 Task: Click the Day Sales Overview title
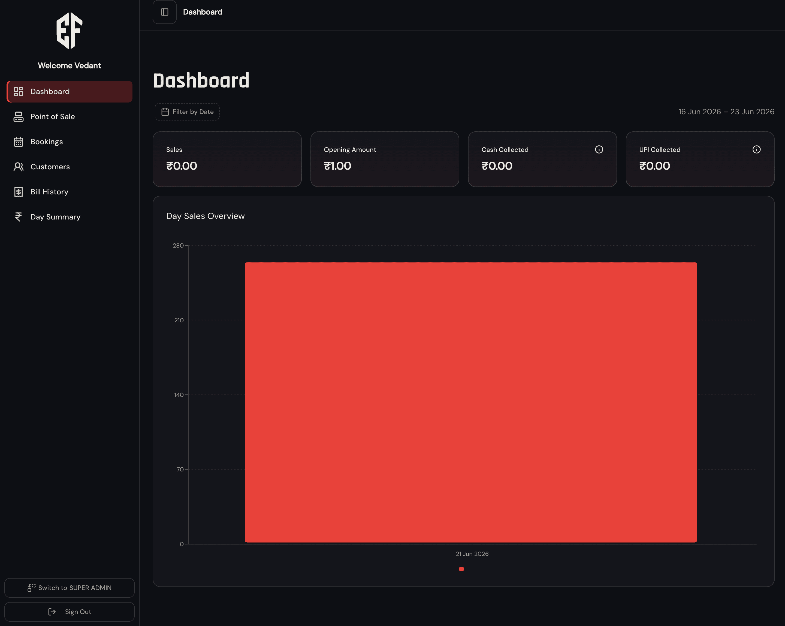tap(205, 216)
